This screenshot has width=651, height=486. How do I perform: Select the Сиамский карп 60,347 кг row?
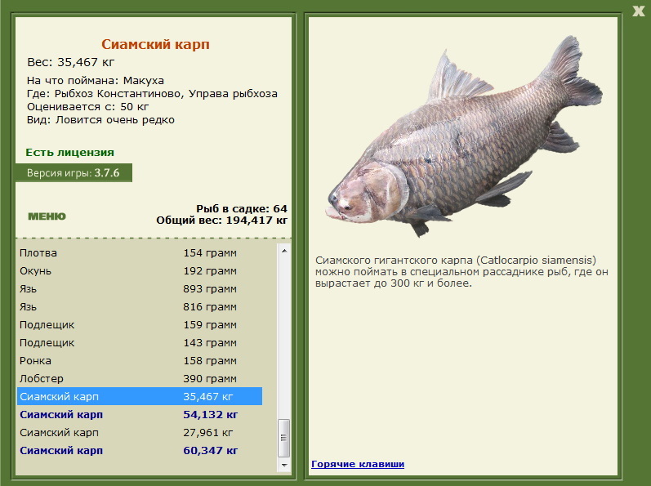click(x=140, y=450)
